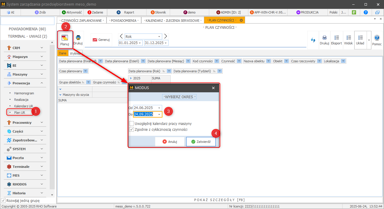The image size is (384, 209).
Task: Toggle Zgodnie z cyklicznością czynności checkbox
Action: tap(132, 129)
